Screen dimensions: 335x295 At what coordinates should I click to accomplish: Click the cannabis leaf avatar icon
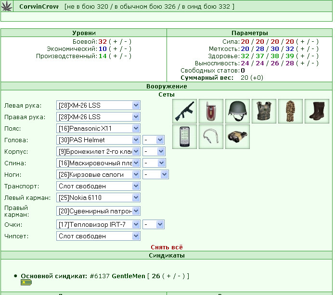(x=7, y=6)
